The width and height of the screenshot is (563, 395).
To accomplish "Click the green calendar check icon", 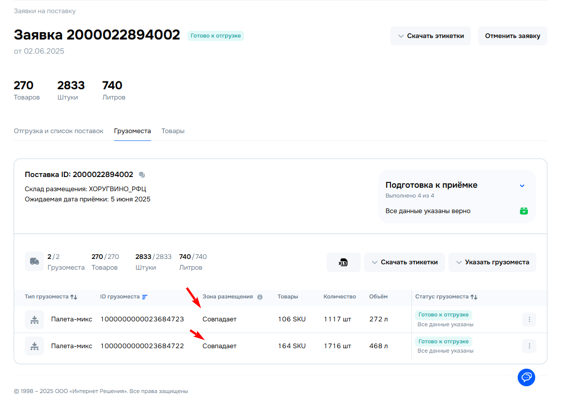I will pos(524,211).
